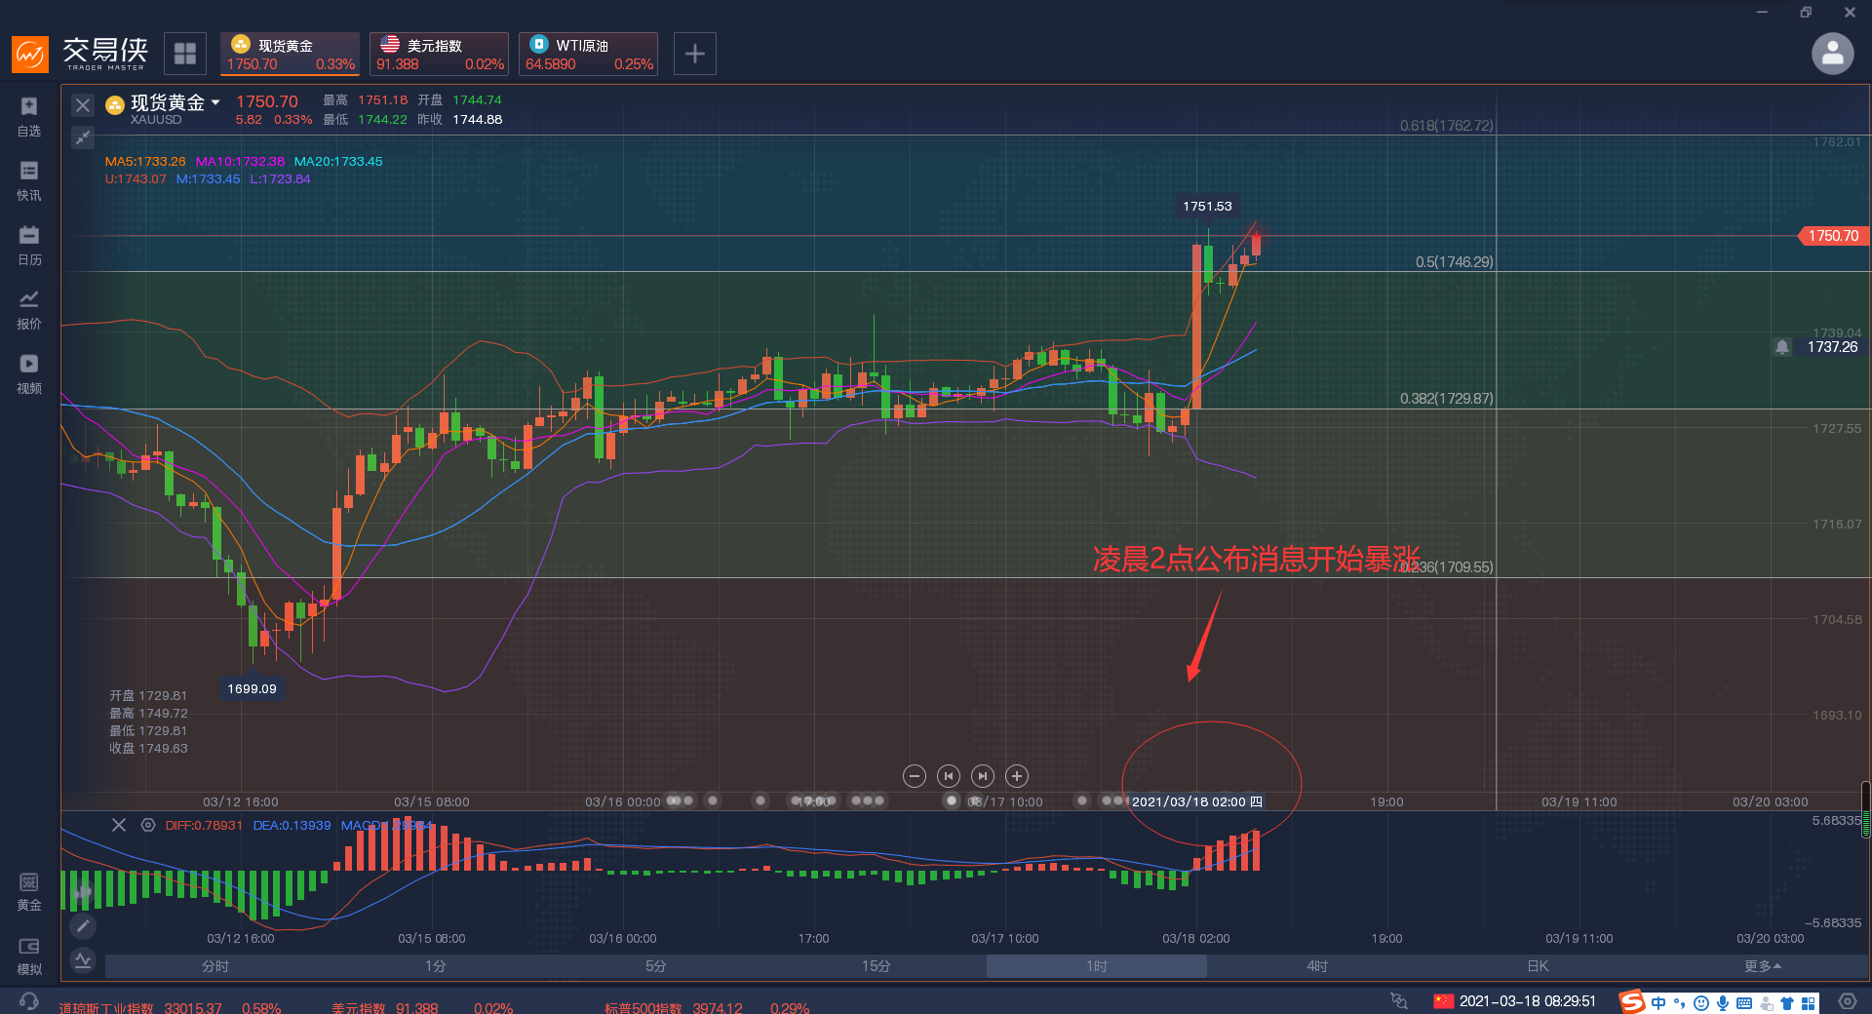
Task: Click 道琼斯工业指数 ticker in bottom bar
Action: coord(170,1008)
